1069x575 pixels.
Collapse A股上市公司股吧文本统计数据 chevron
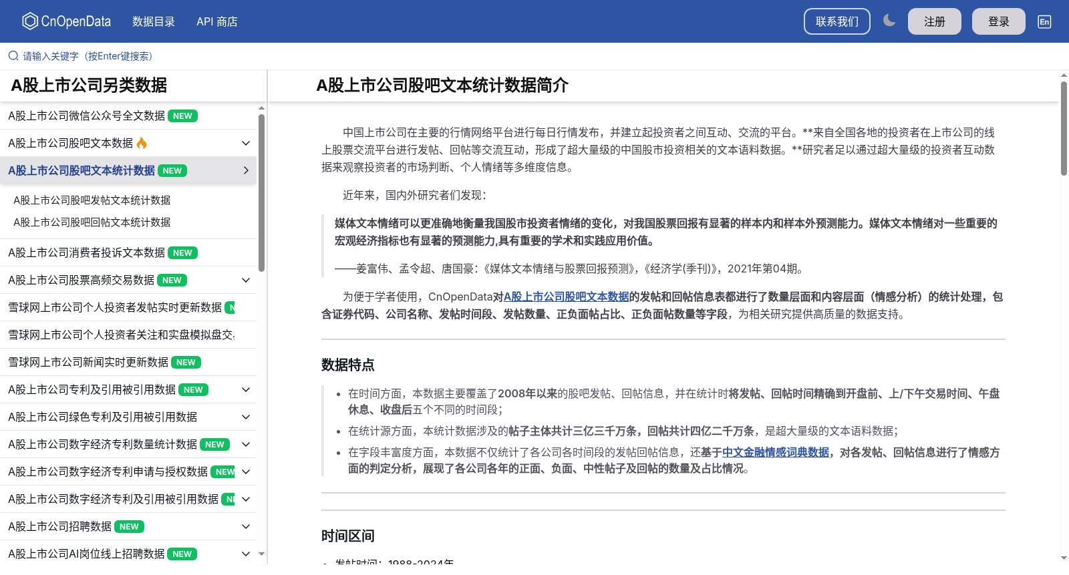tap(246, 170)
